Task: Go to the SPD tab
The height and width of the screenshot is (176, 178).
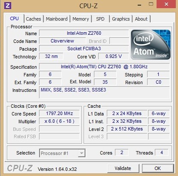Action: pyautogui.click(x=100, y=19)
